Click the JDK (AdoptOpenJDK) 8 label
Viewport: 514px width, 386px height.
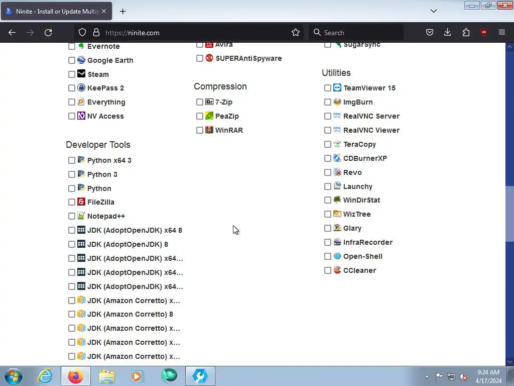(127, 244)
